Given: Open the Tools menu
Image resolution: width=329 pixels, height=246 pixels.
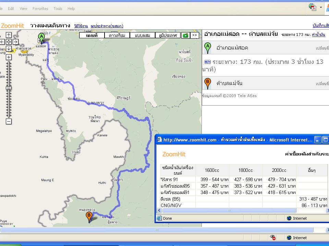Looking at the screenshot, I should (x=58, y=9).
